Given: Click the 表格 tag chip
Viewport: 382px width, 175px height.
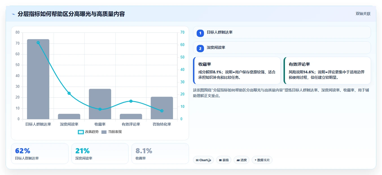Looking at the screenshot, I should coord(224,160).
